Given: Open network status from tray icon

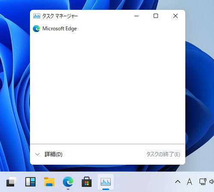Looking at the screenshot, I should pos(203,182).
